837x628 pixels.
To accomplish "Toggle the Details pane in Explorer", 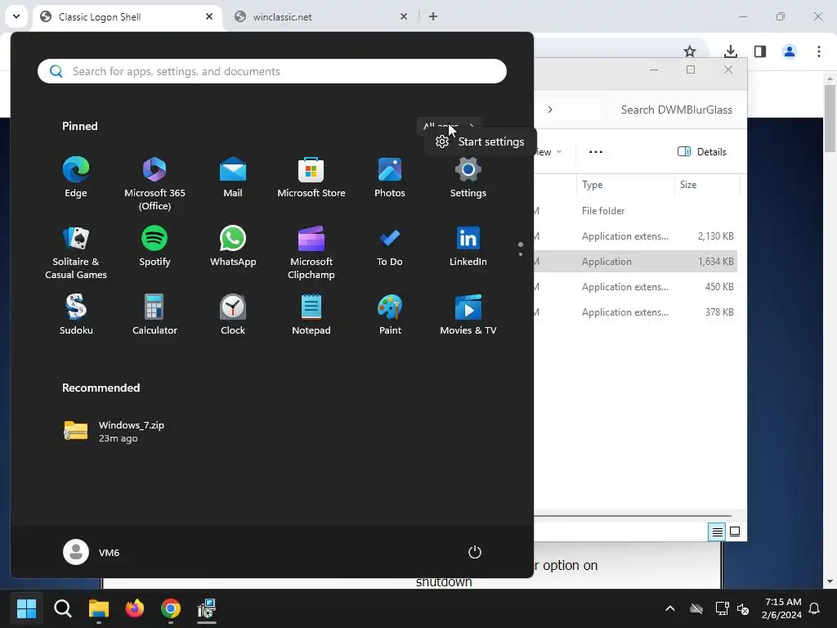I will tap(702, 151).
